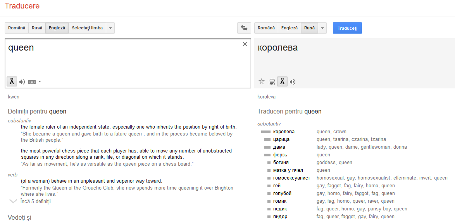Click Traduceri pentru queen heading
Viewport: 455px width, 222px height.
[289, 111]
